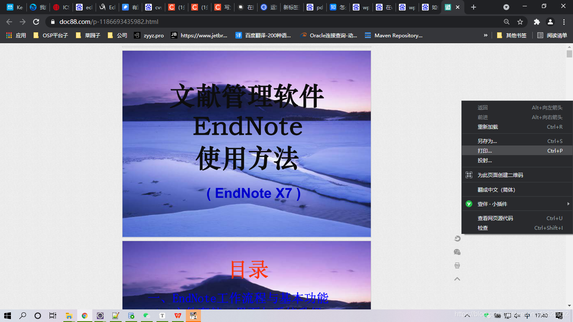573x322 pixels.
Task: Click the browser forward arrow
Action: pyautogui.click(x=23, y=22)
